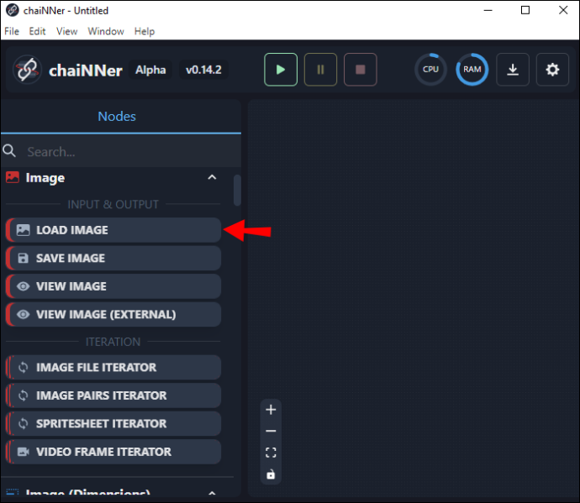The image size is (580, 503).
Task: Click the Alpha badge
Action: pos(150,70)
